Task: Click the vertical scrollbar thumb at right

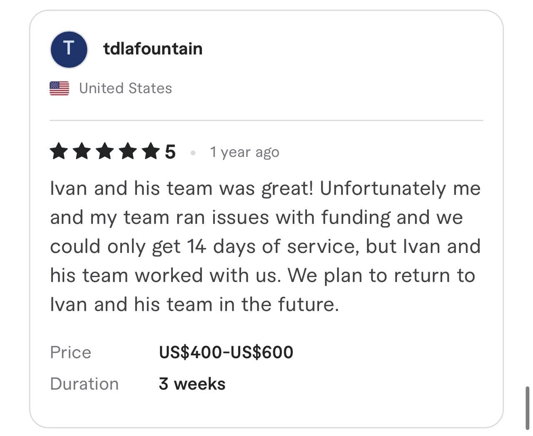Action: click(x=527, y=408)
